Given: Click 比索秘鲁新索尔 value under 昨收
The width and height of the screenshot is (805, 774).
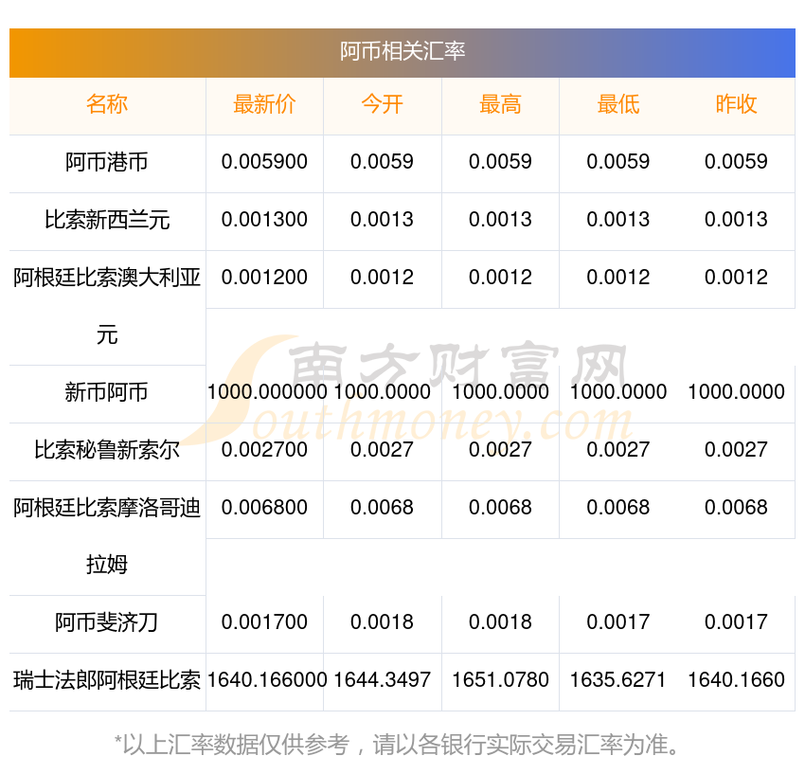Looking at the screenshot, I should point(736,450).
